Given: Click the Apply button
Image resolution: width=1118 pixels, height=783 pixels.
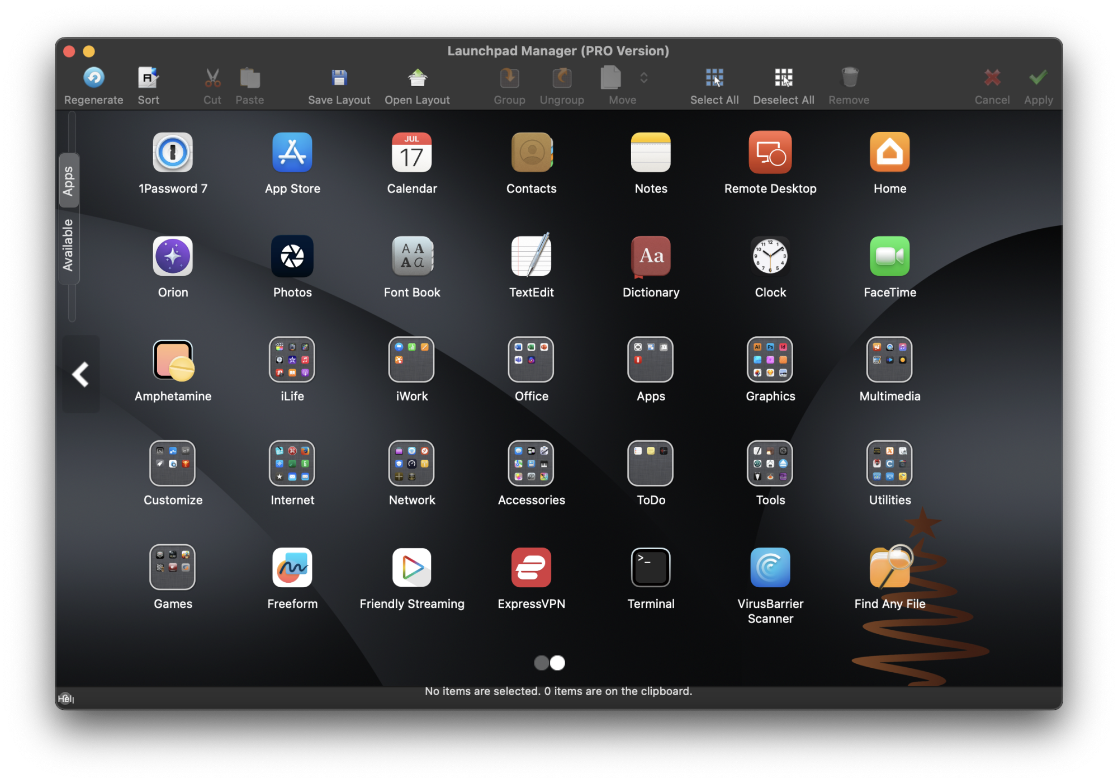Looking at the screenshot, I should pos(1038,78).
